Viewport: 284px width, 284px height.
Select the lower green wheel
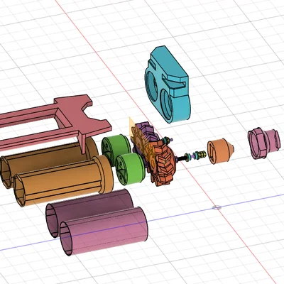tap(130, 168)
